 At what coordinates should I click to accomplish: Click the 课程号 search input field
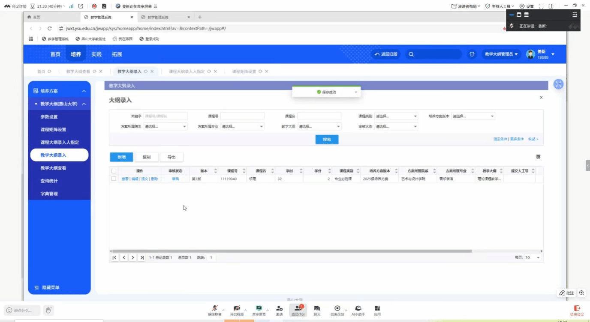click(242, 116)
